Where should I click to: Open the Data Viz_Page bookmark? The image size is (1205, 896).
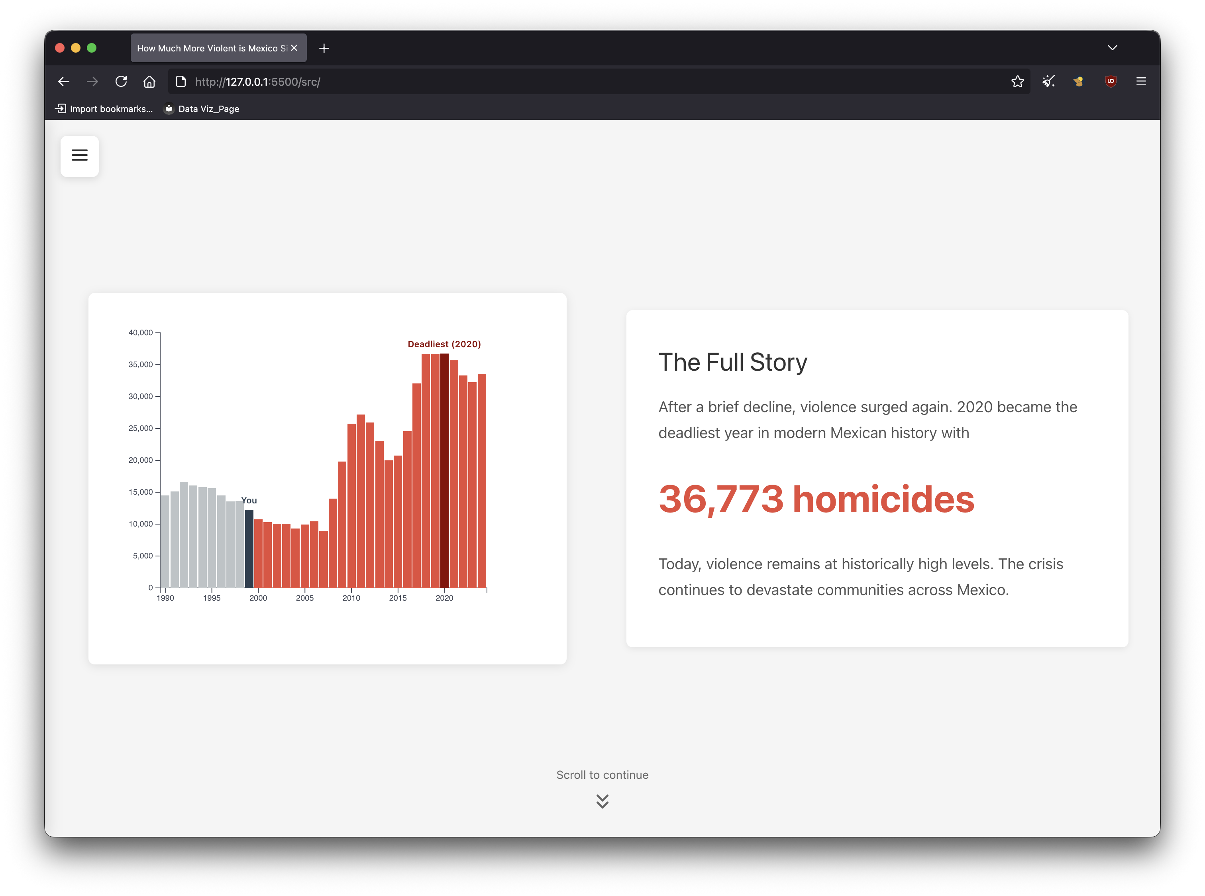[x=202, y=109]
